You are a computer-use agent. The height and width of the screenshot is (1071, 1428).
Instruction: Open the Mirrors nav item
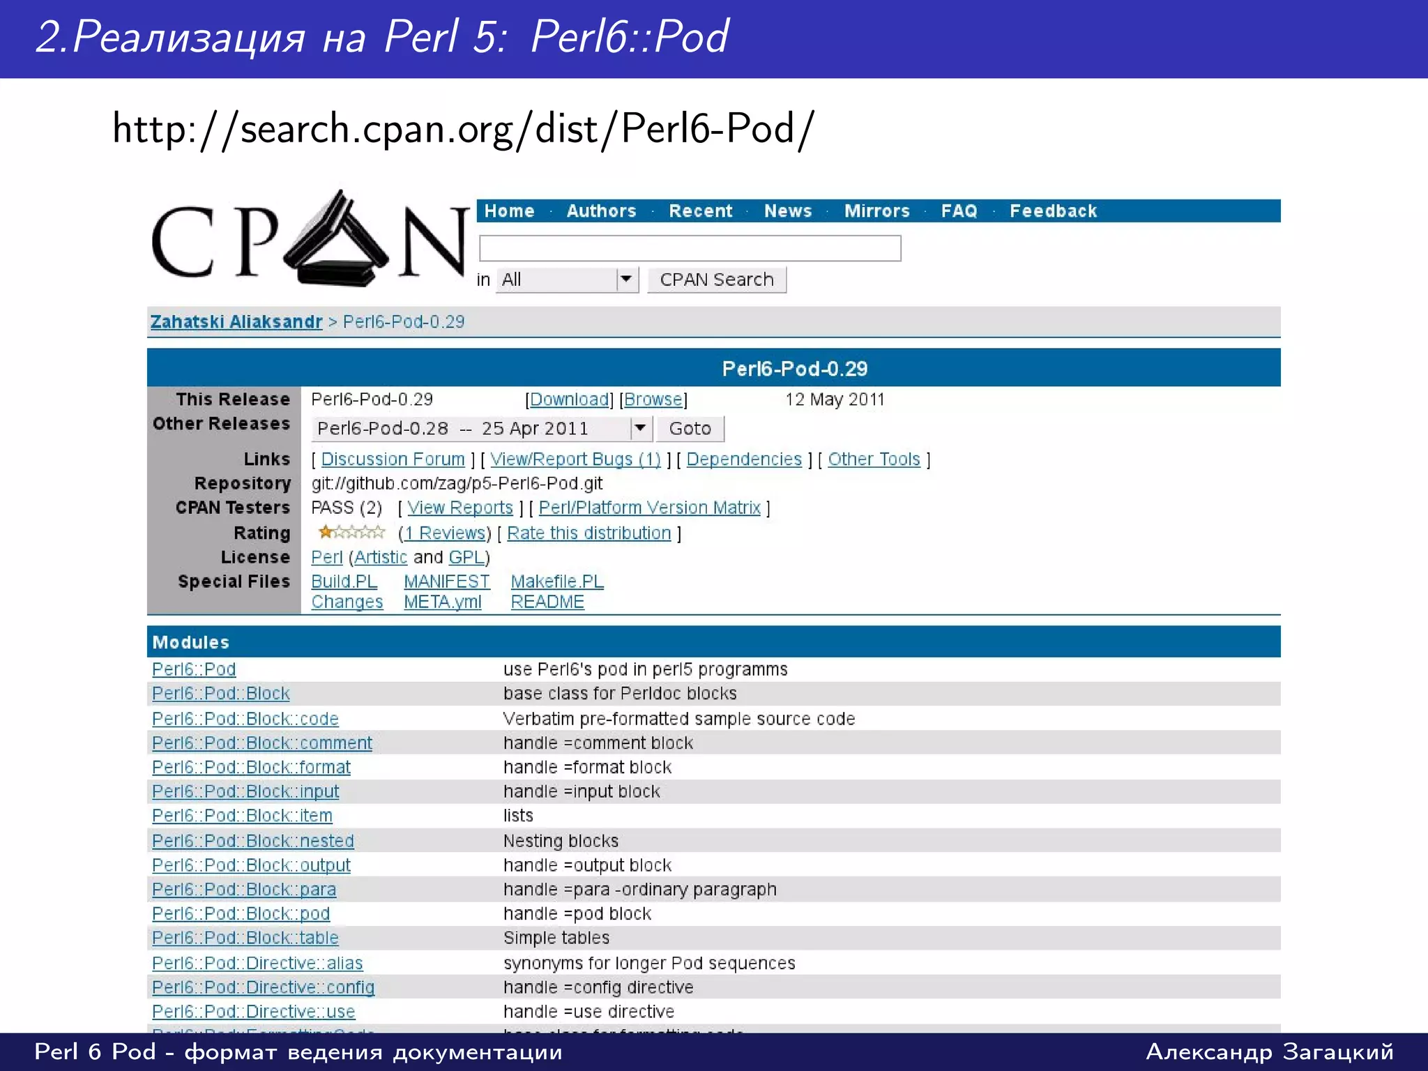pyautogui.click(x=877, y=211)
